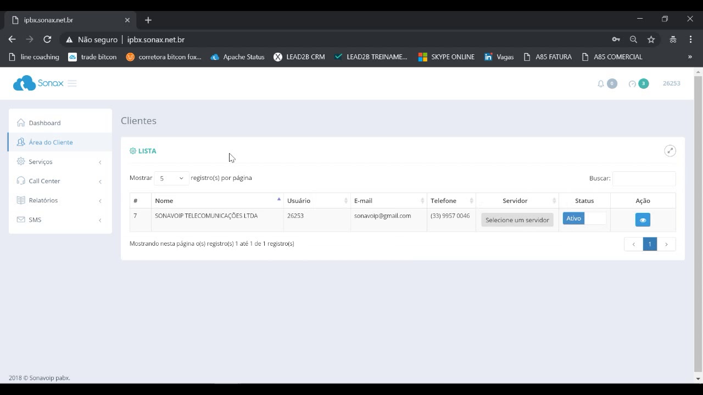Open Relatórios menu item
Screen dimensions: 703x395
click(60, 200)
